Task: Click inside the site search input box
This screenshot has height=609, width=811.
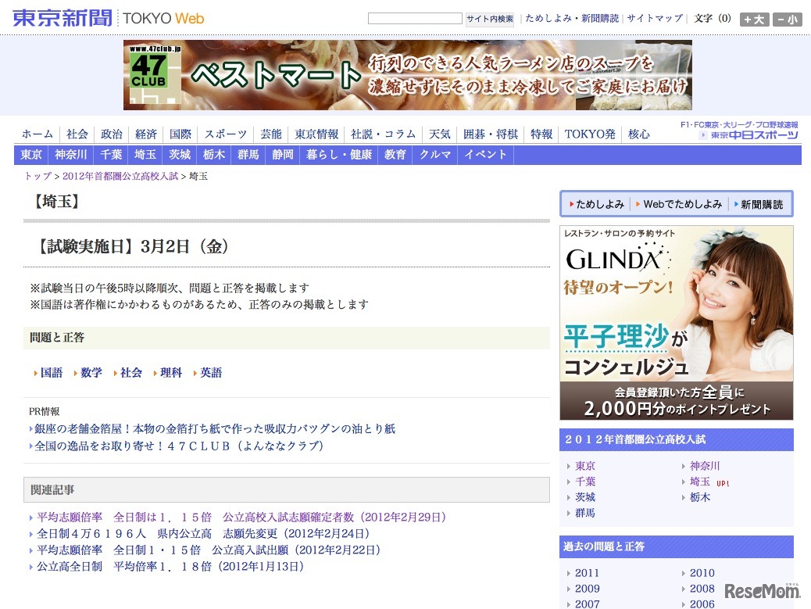Action: point(414,17)
